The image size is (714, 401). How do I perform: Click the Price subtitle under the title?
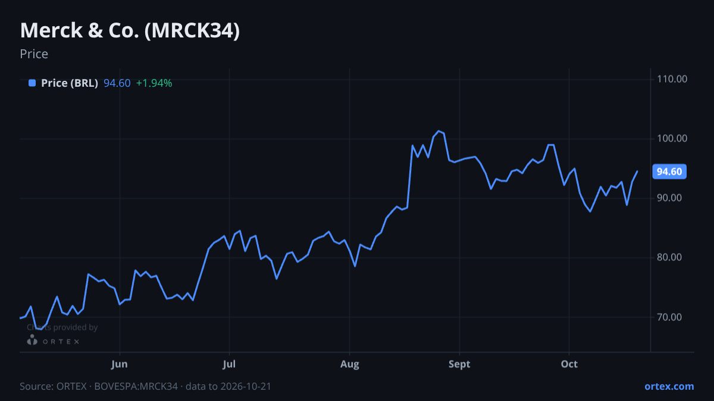pyautogui.click(x=34, y=54)
